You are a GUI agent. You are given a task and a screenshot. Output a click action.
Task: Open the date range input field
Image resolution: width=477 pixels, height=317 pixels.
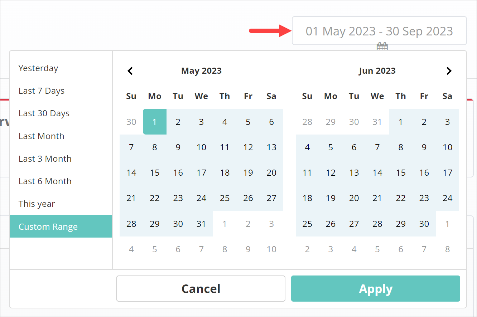[379, 31]
